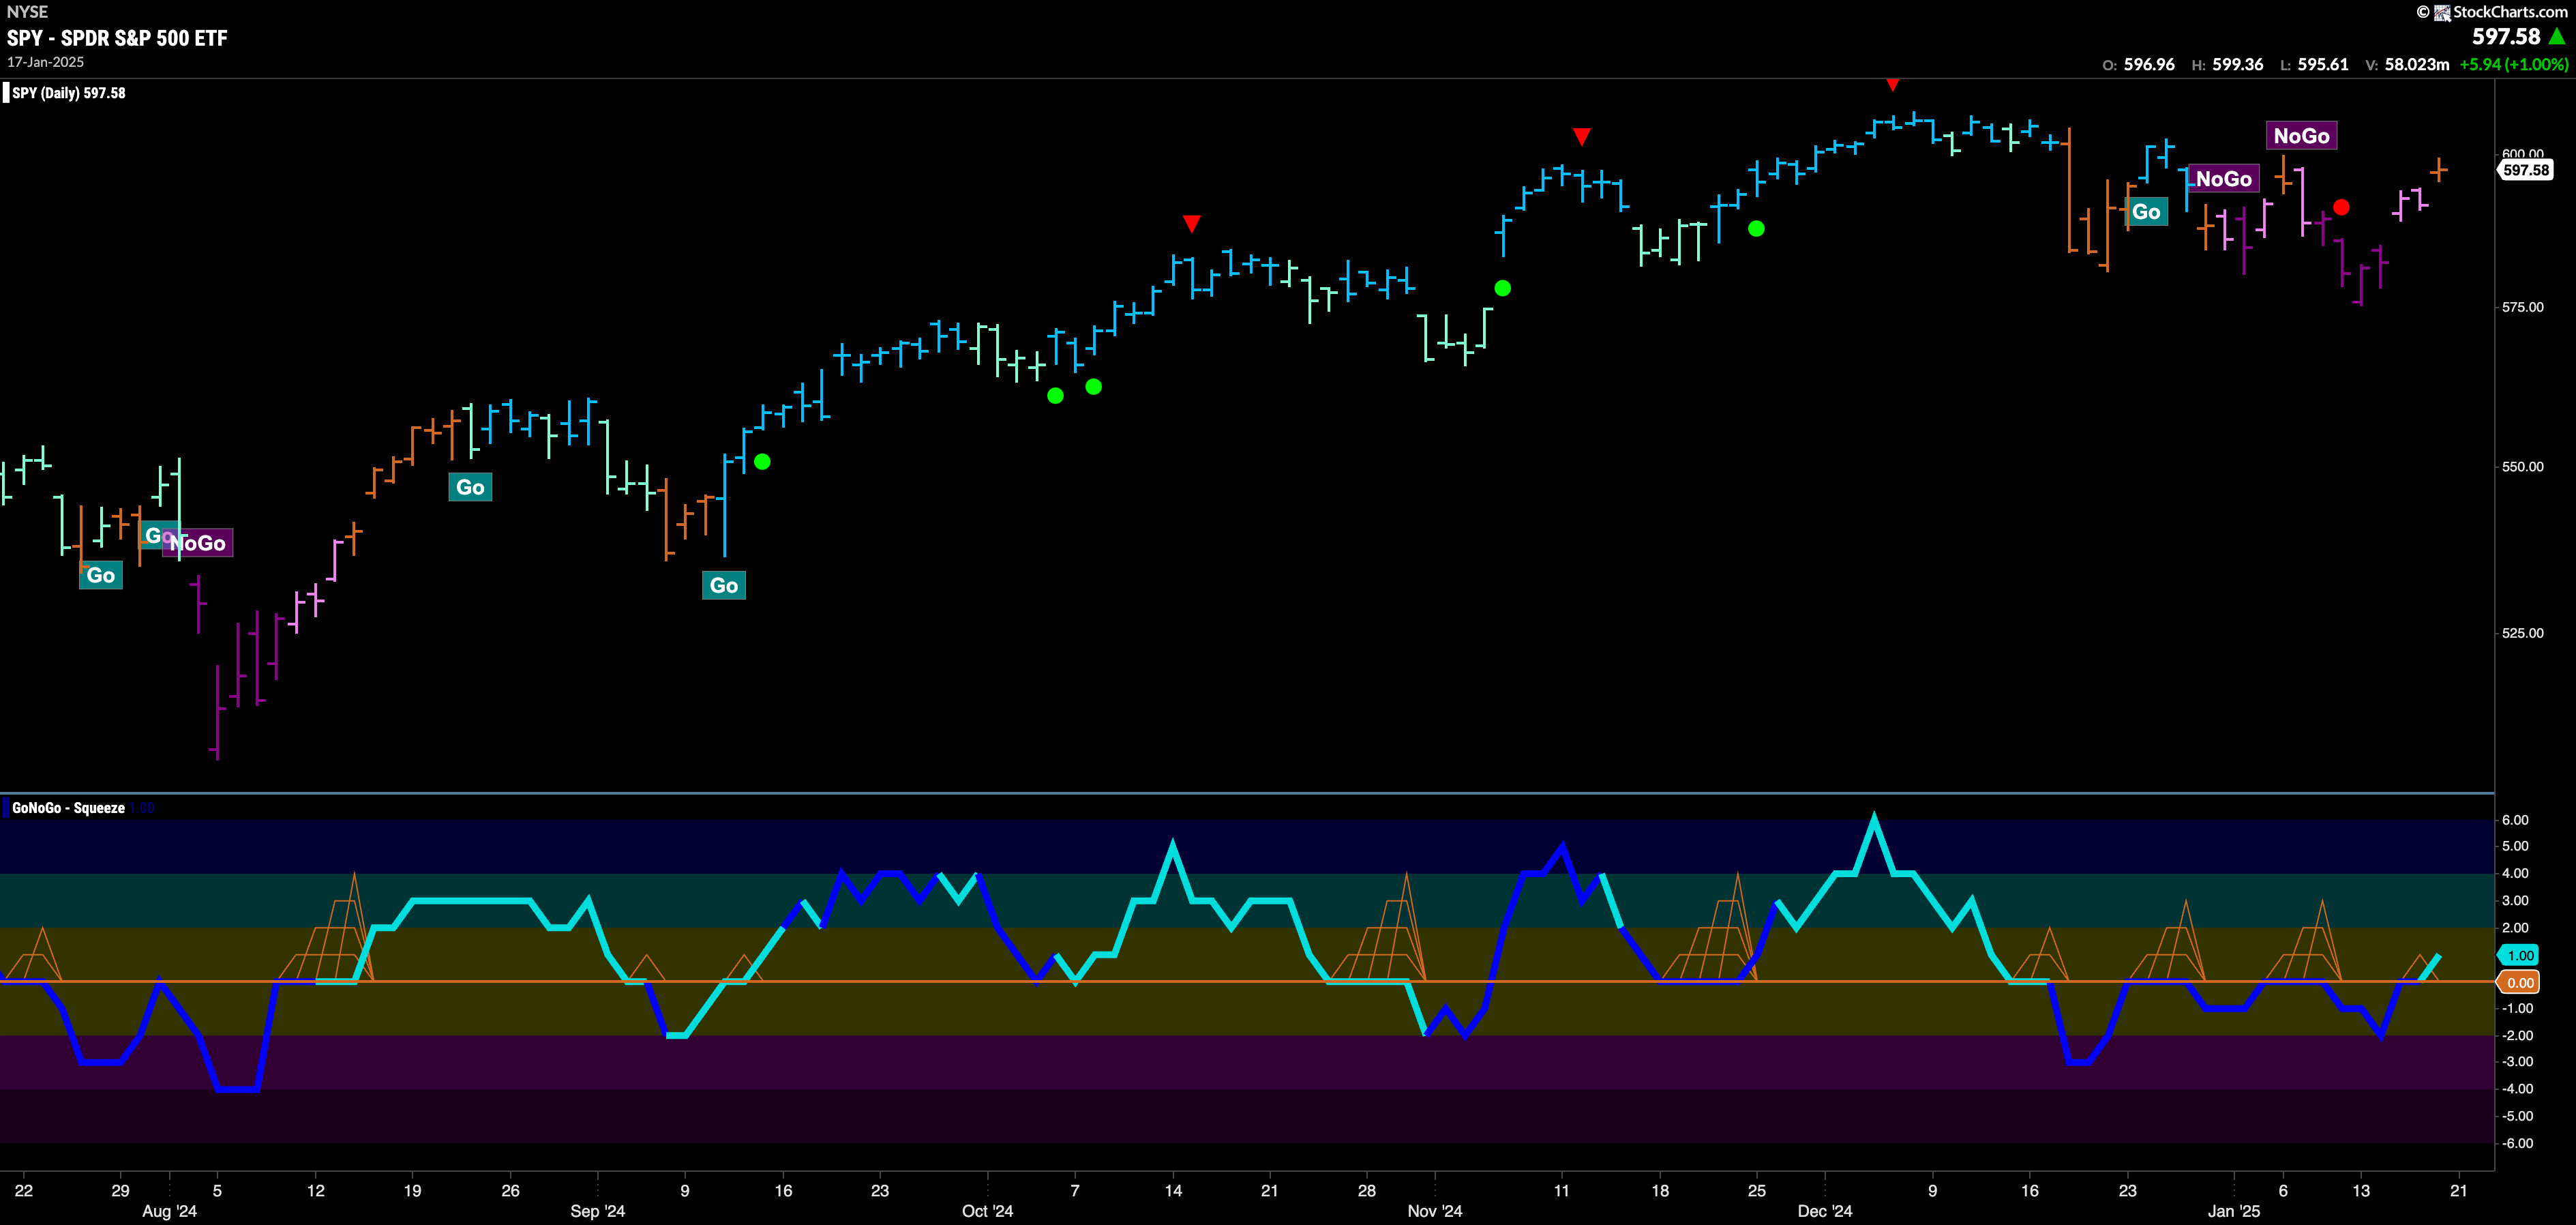
Task: Click the 29 date tick in July
Action: (120, 1190)
